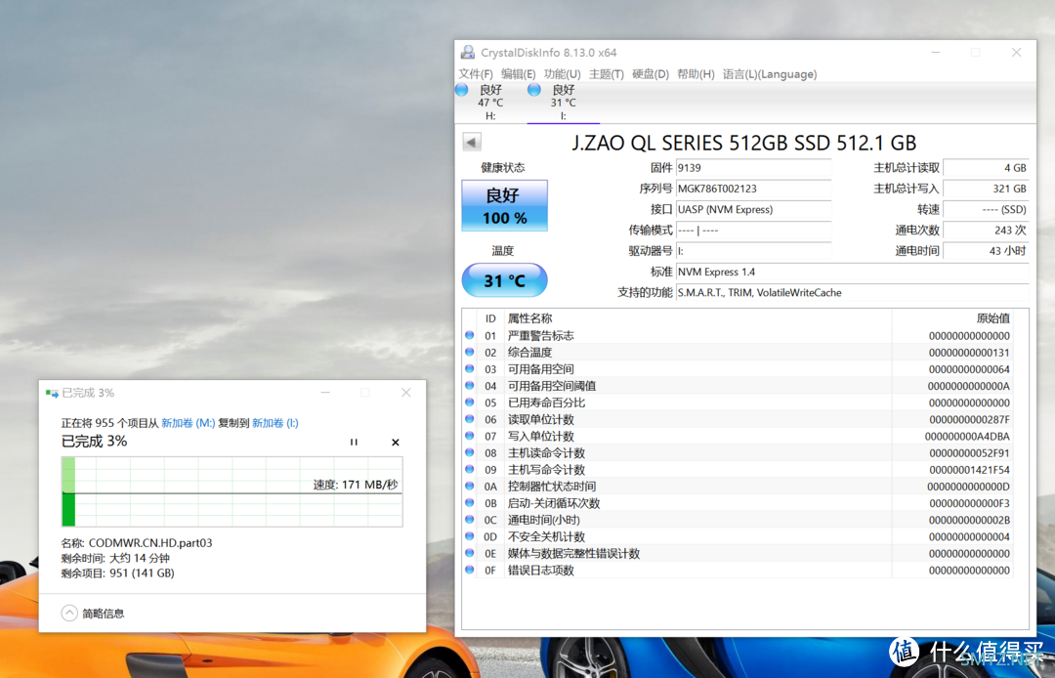This screenshot has height=678, width=1055.
Task: Click the copy speed graph
Action: (232, 491)
